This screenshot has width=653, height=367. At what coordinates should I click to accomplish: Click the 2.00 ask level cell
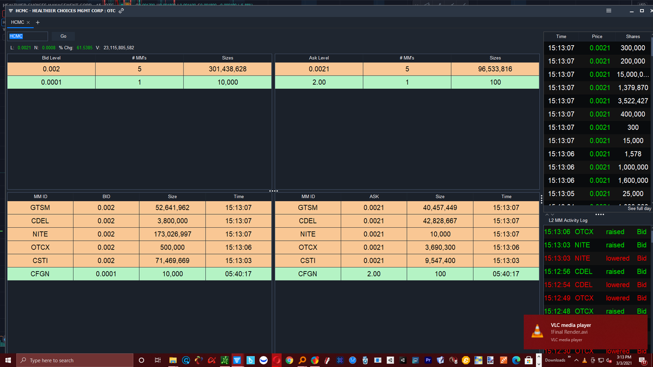pyautogui.click(x=319, y=83)
